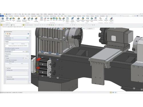
Task: Click the Location faces input field
Action: 20,38
